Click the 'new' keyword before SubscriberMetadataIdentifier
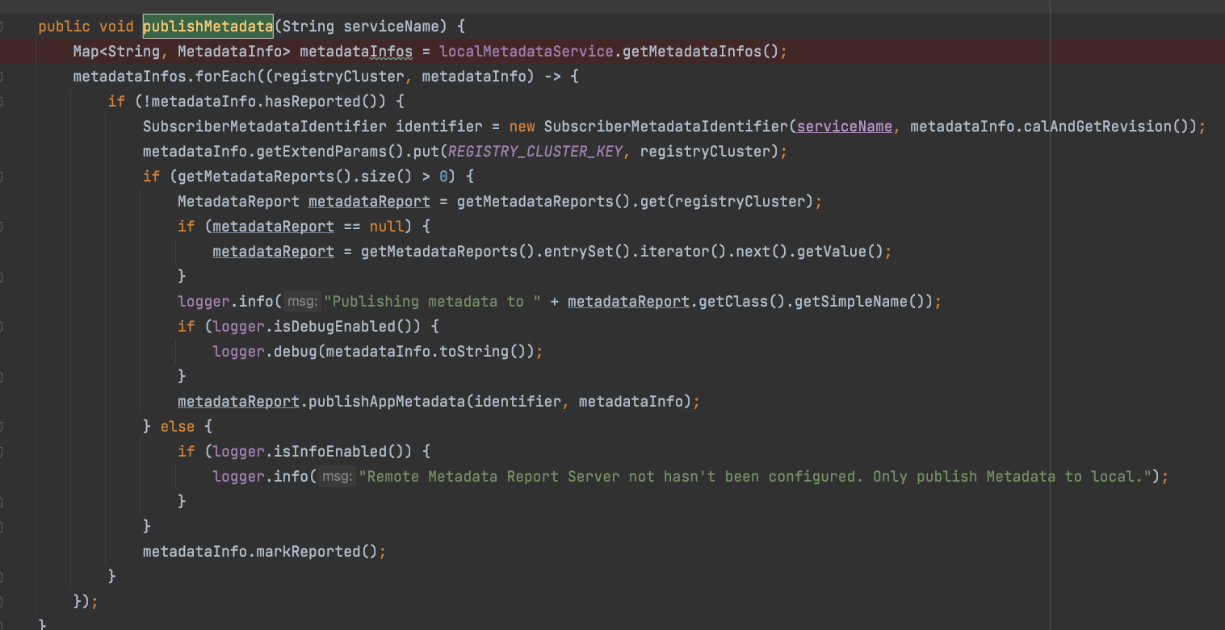1225x630 pixels. coord(522,127)
